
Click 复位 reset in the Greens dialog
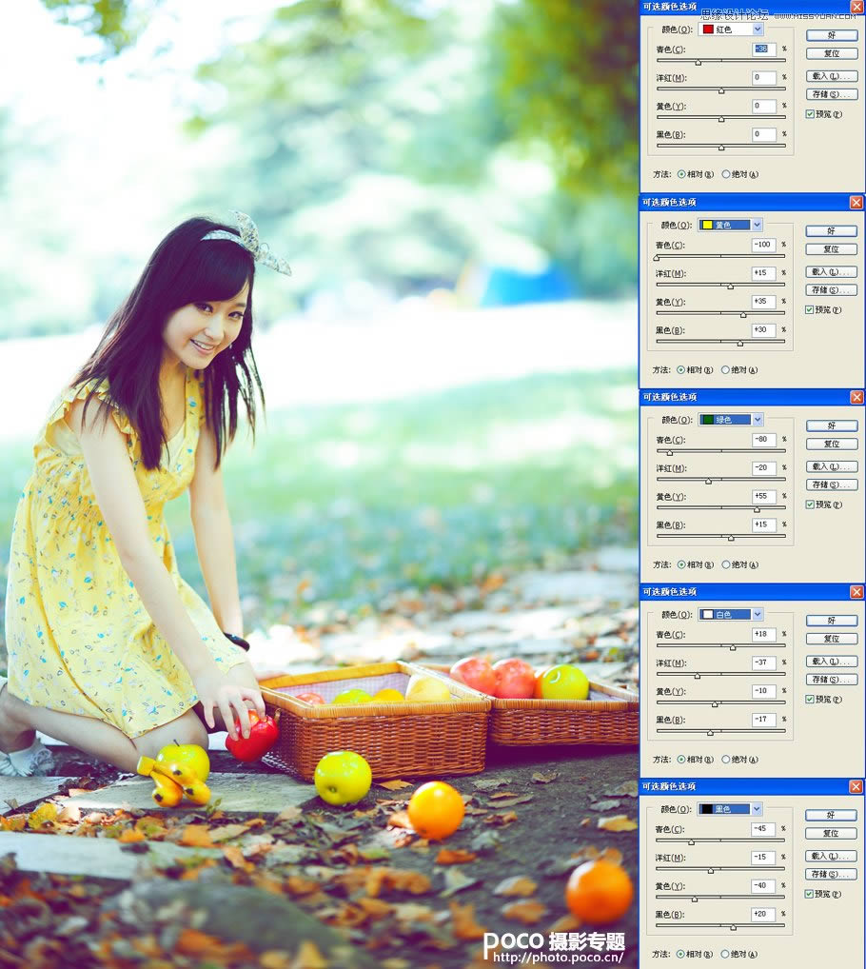click(x=831, y=444)
